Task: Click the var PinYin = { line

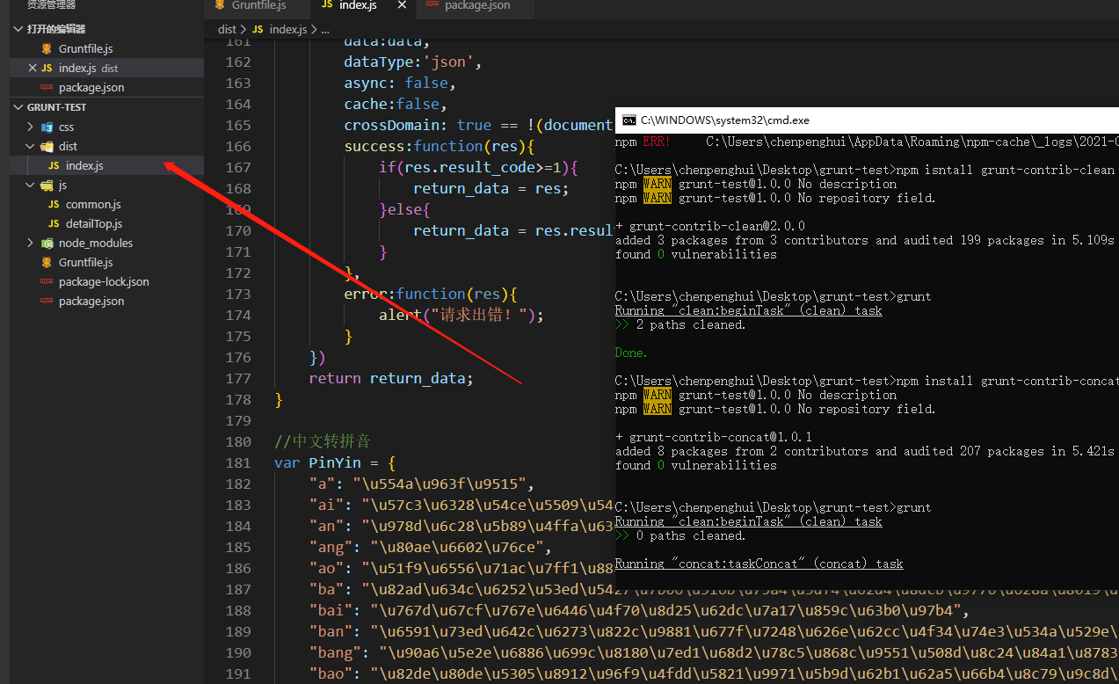Action: pyautogui.click(x=335, y=462)
